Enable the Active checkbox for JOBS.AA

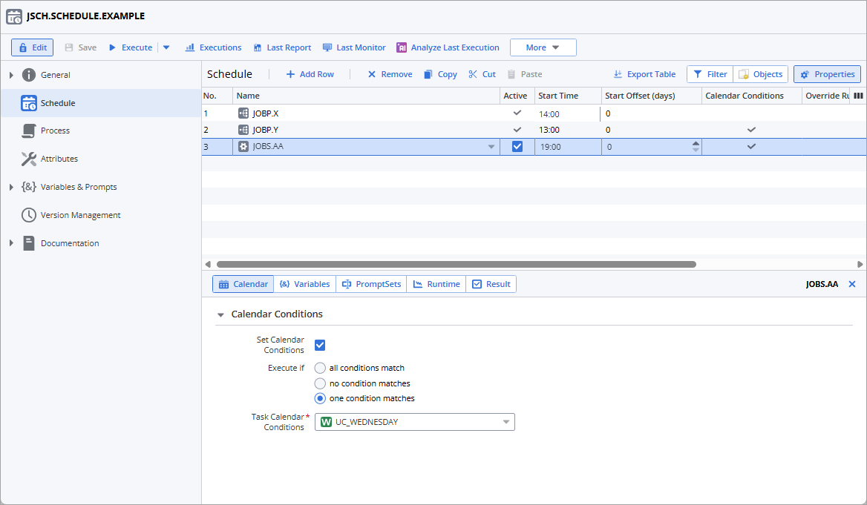517,146
